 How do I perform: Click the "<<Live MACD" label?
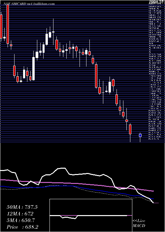click(139, 224)
